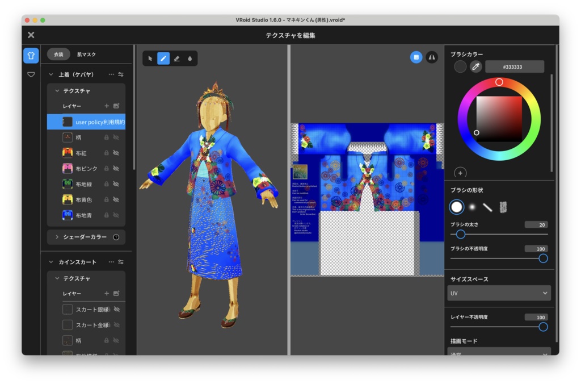The image size is (581, 384).
Task: Choose the soft airbrush brush shape
Action: point(472,207)
